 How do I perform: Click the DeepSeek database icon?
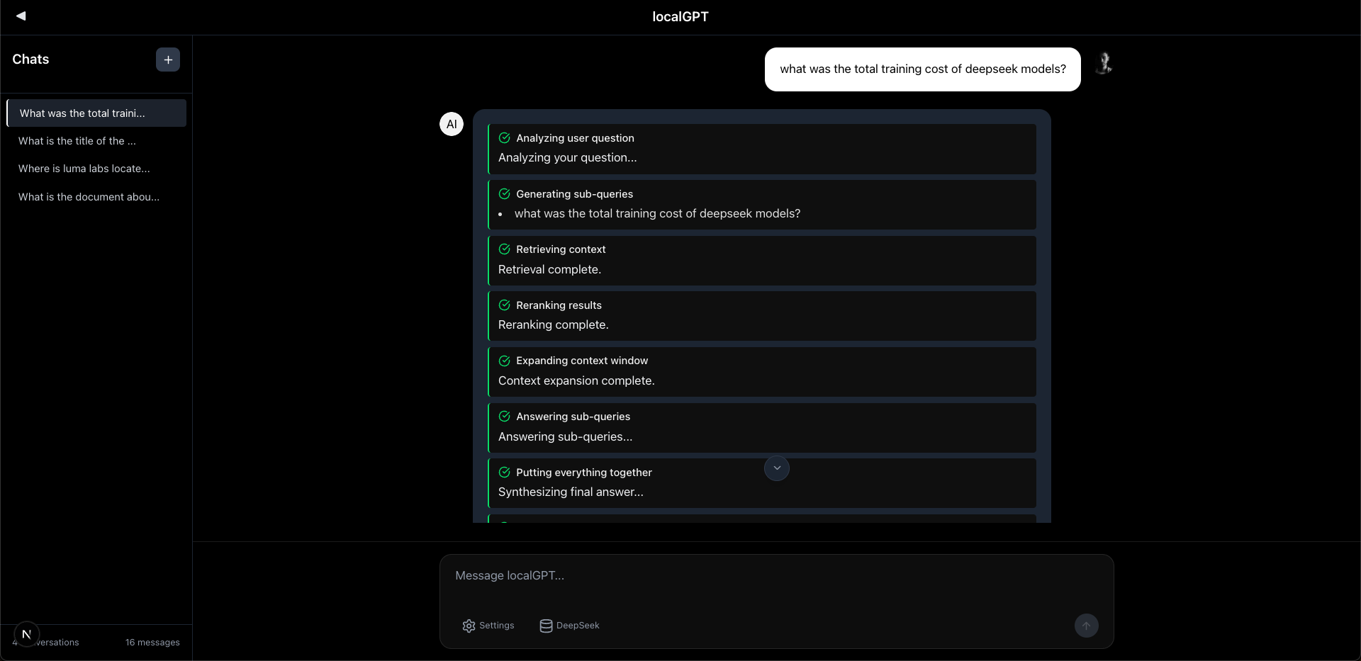546,626
